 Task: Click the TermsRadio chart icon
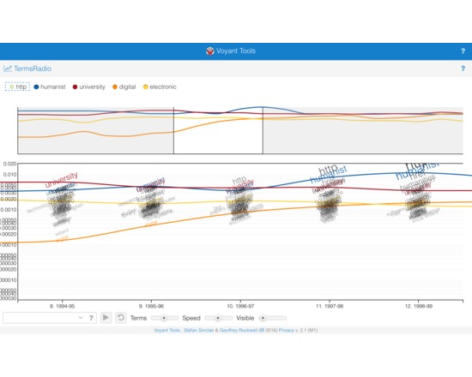coord(8,69)
